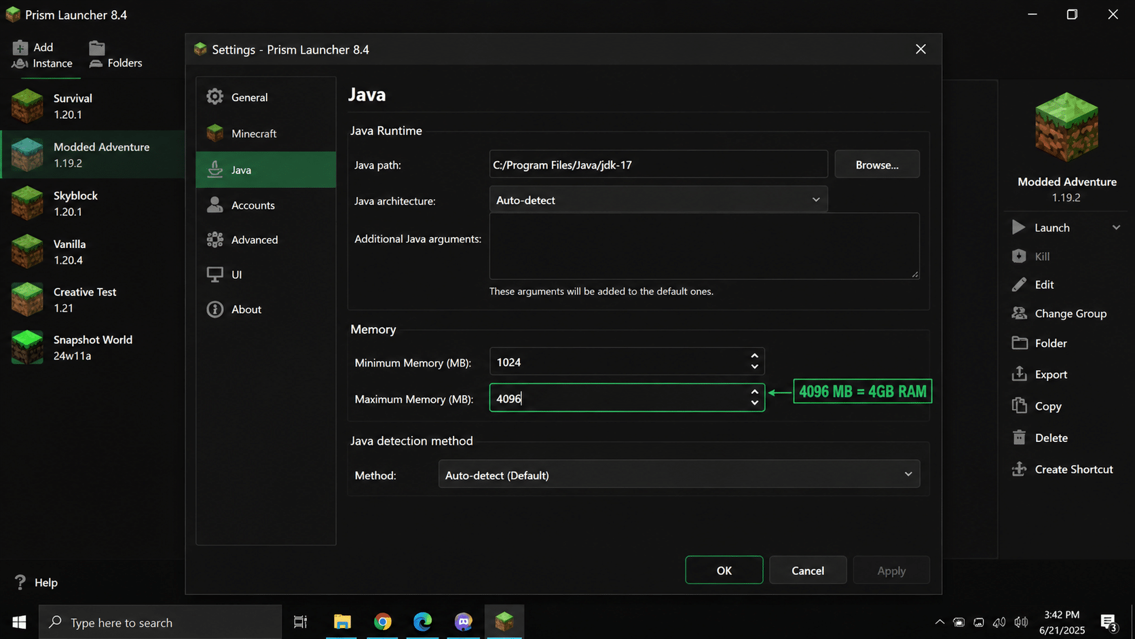
Task: Go to the Advanced settings page
Action: pos(265,240)
